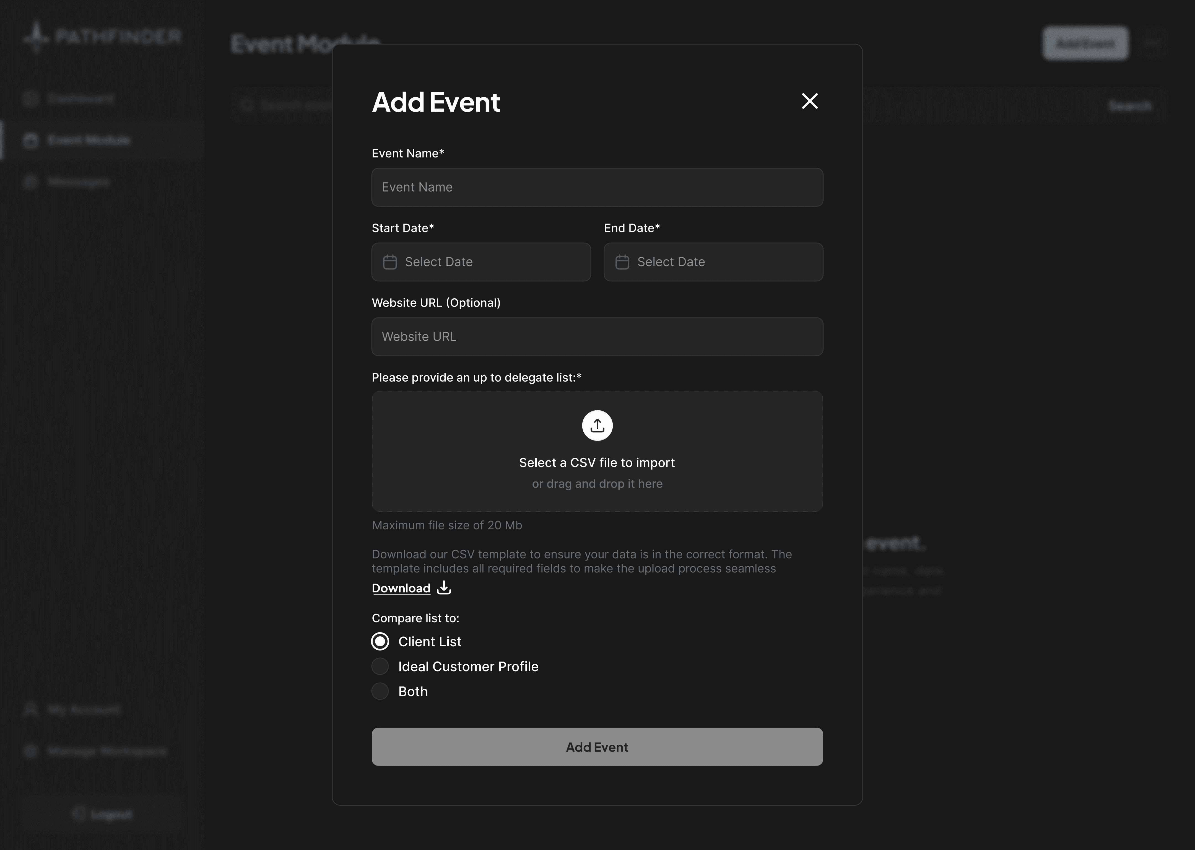
Task: Click the Event Module sidebar calendar icon
Action: (x=31, y=140)
